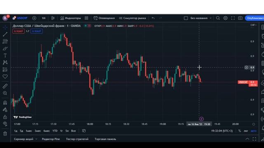Create alert via Оповещения
264x148 pixels.
coord(104,18)
